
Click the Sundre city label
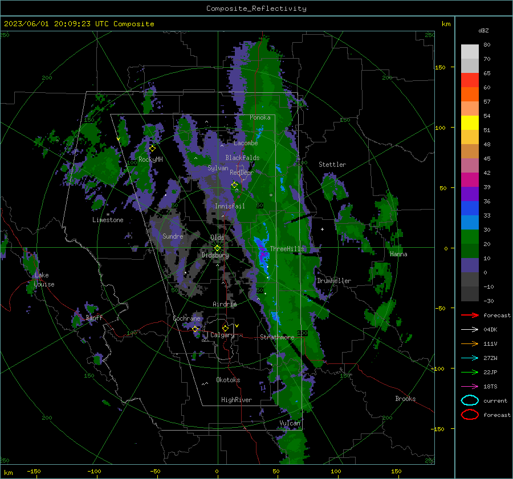click(x=173, y=236)
